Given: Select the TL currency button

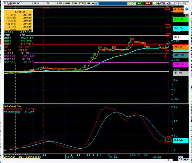Looking at the screenshot, I should coord(48,3).
